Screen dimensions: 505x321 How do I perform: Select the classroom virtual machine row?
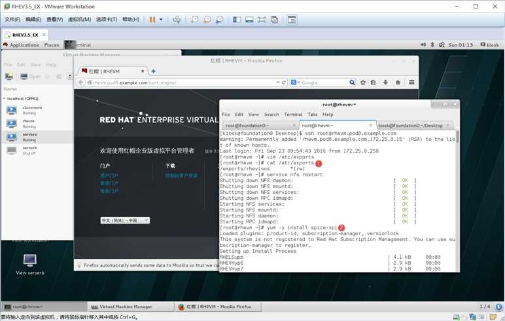(x=37, y=110)
